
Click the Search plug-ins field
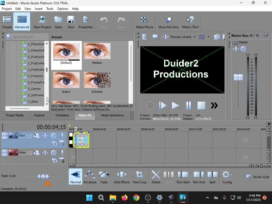(27, 37)
